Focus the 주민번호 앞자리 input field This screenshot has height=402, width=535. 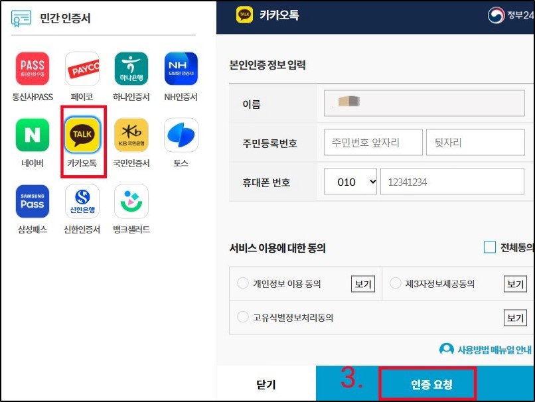(x=373, y=142)
